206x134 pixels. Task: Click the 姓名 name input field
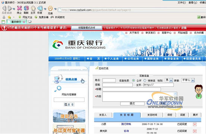(x=109, y=80)
